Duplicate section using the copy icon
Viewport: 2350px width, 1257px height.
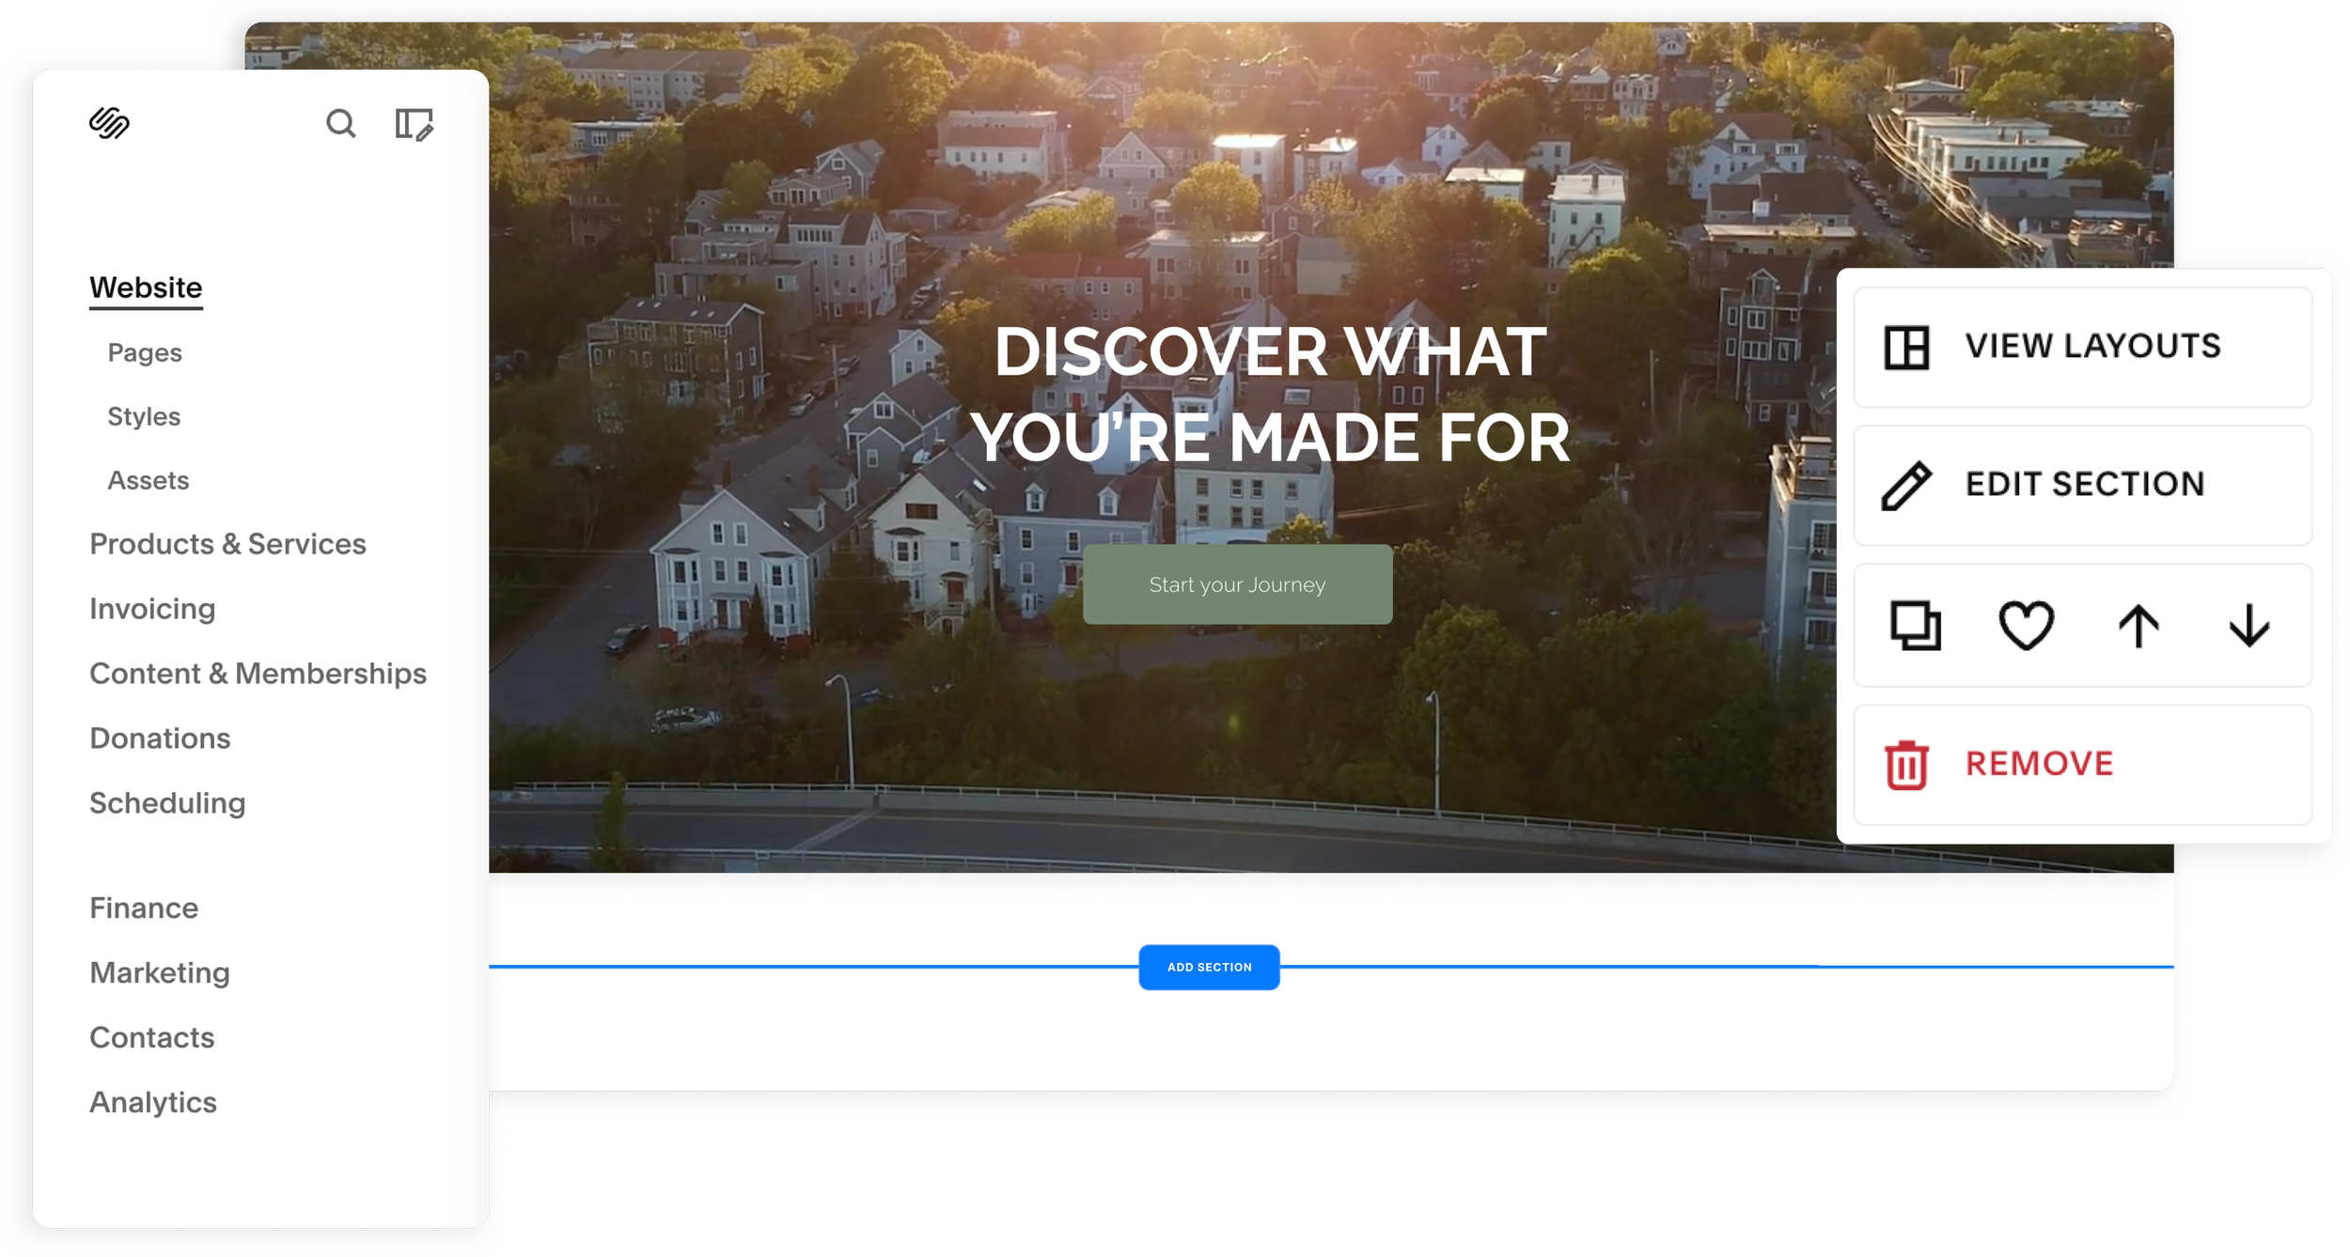(x=1915, y=626)
